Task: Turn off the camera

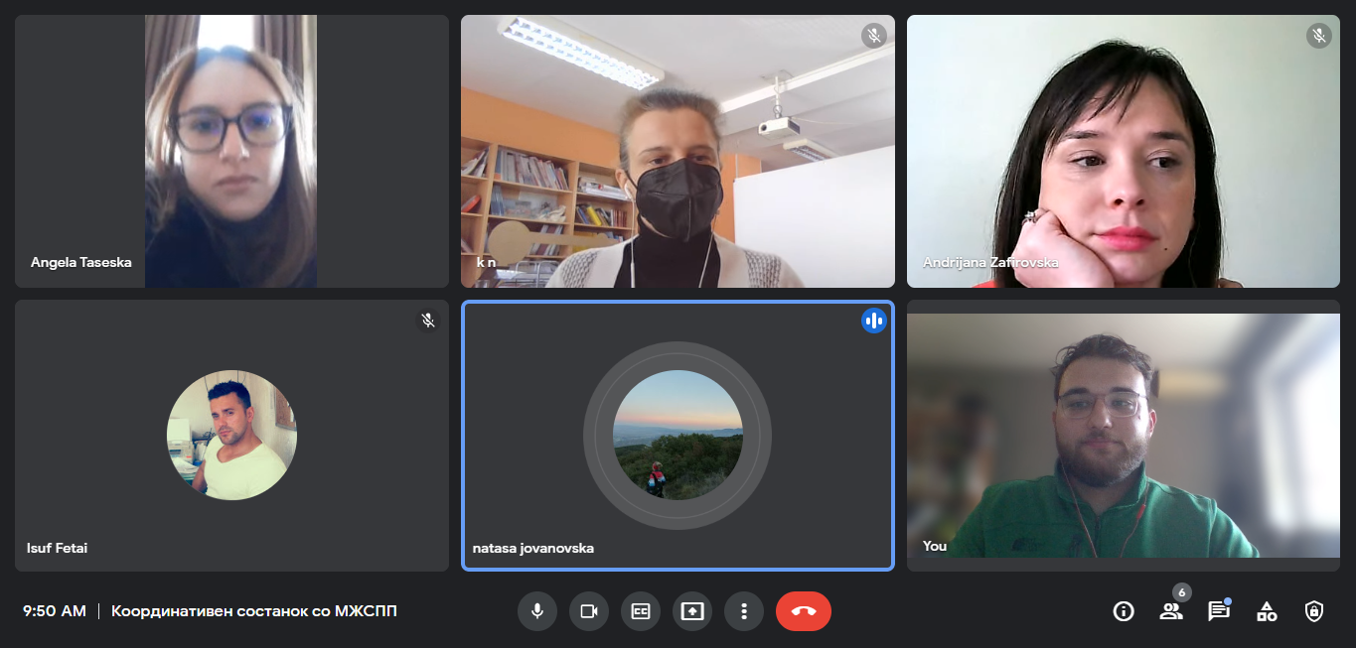Action: [x=588, y=611]
